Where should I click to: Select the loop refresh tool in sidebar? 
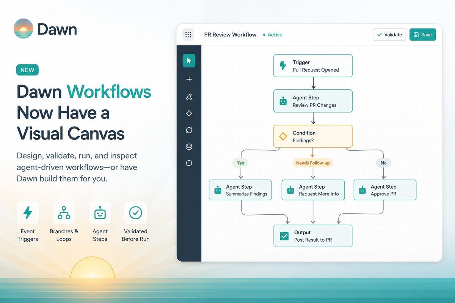[x=189, y=130]
